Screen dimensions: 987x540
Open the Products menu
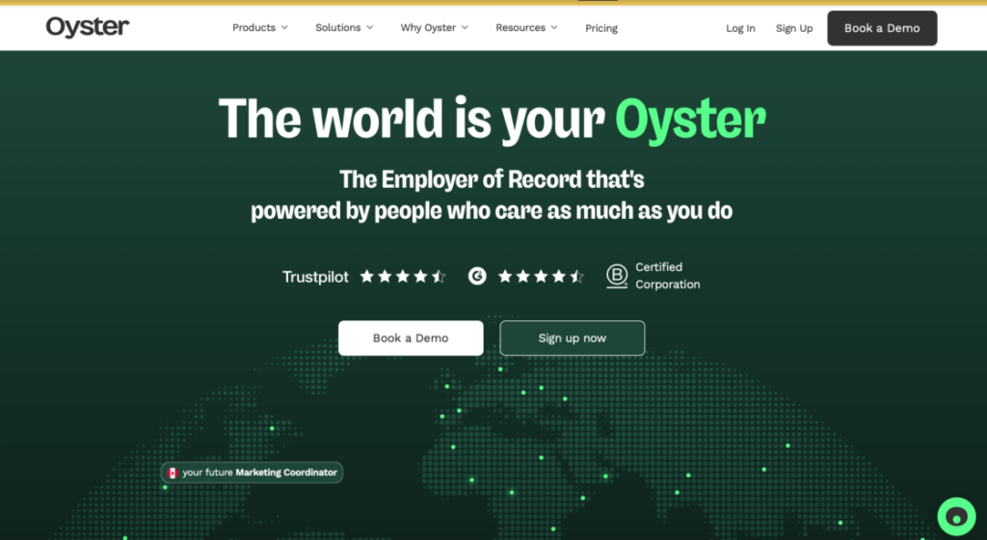pyautogui.click(x=260, y=28)
